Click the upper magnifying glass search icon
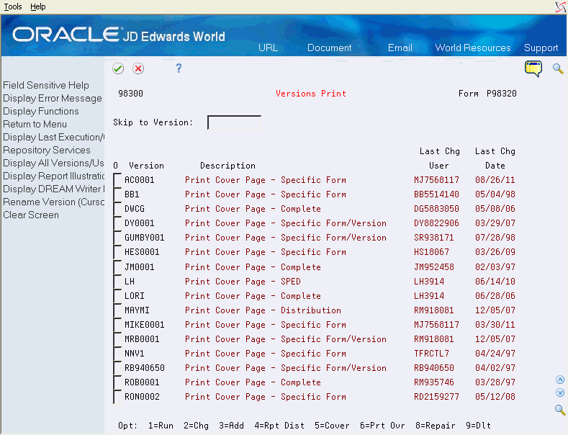The width and height of the screenshot is (568, 435). coord(558,68)
